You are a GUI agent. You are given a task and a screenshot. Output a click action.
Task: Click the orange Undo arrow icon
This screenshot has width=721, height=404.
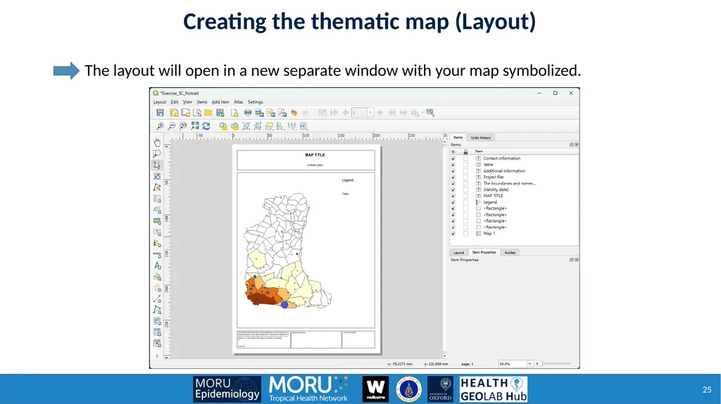294,112
